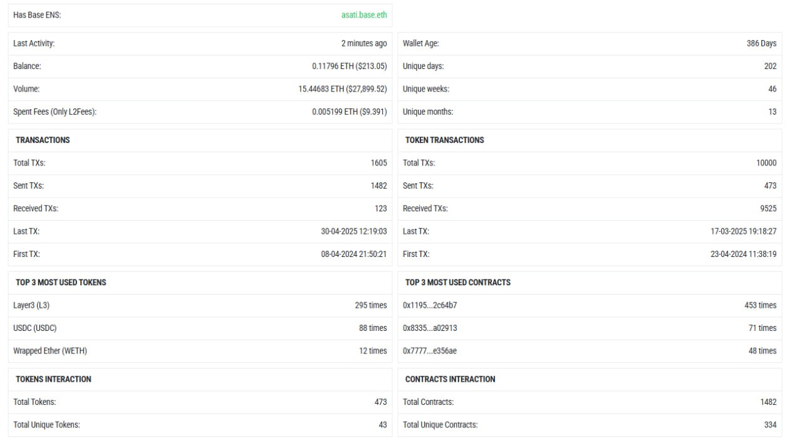Click the TOKEN TRANSACTIONS section header
This screenshot has width=802, height=440.
445,140
